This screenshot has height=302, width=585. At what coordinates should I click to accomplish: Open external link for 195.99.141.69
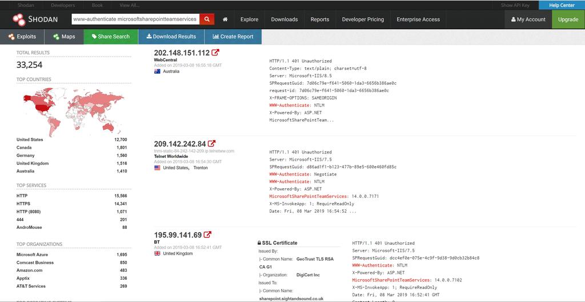point(207,235)
